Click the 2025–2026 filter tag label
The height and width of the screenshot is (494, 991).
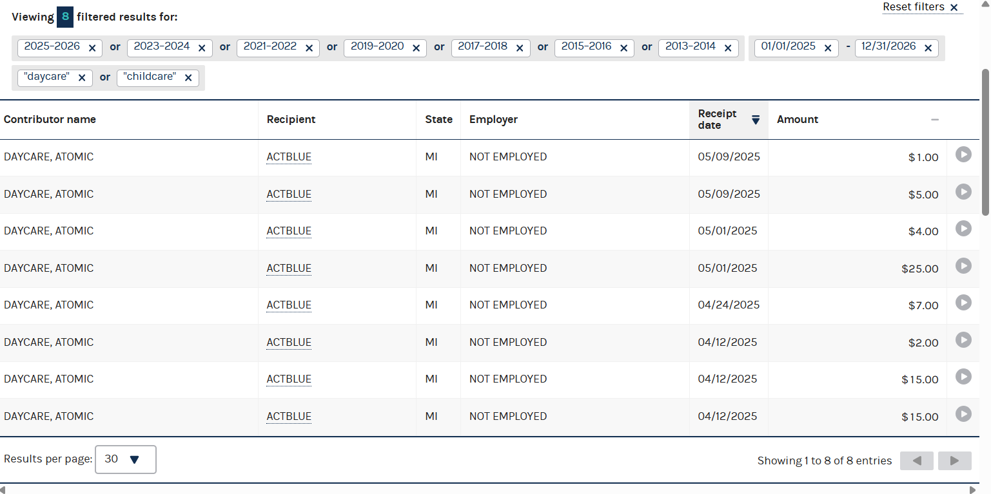[52, 46]
